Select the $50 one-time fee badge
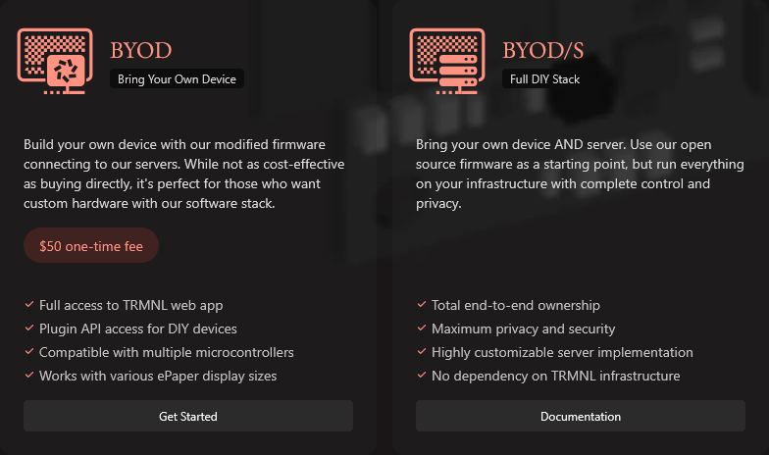Image resolution: width=769 pixels, height=455 pixels. (x=91, y=245)
